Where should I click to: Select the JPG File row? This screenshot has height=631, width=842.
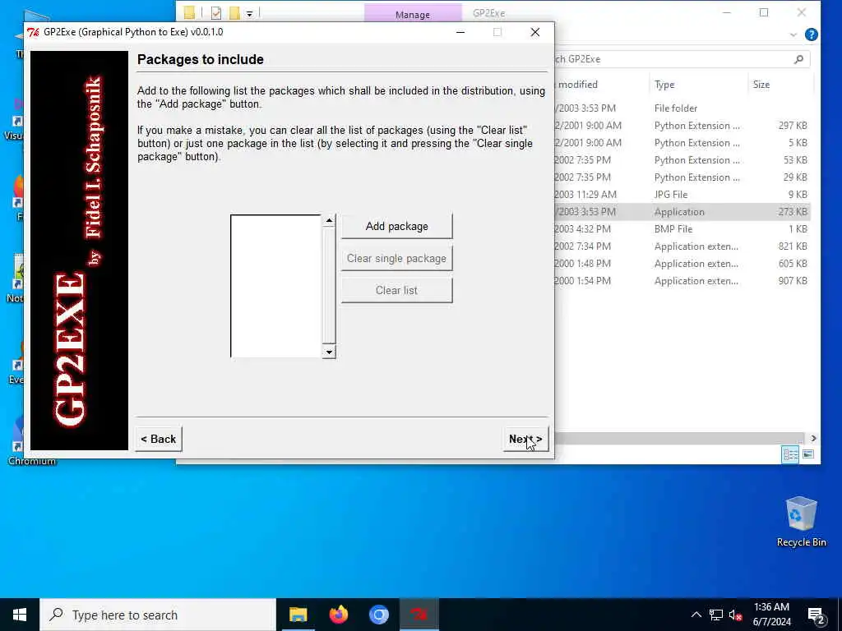(x=682, y=194)
